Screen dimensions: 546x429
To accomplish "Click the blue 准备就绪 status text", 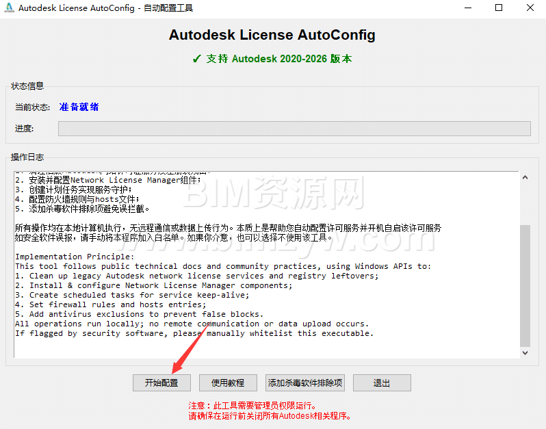I will tap(79, 107).
